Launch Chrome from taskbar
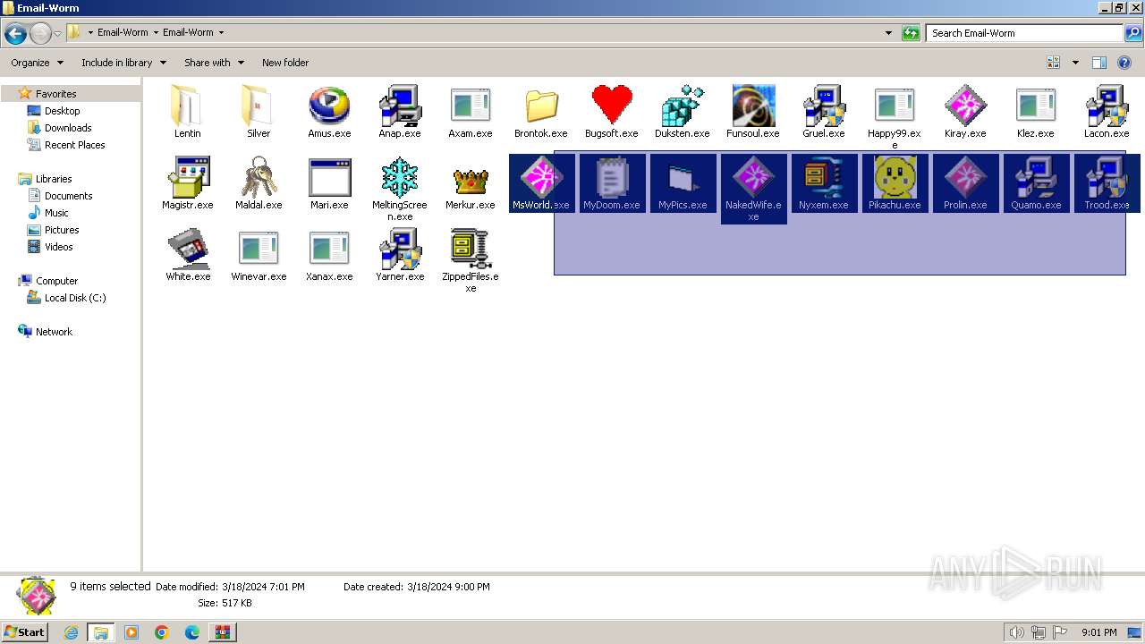Screen dimensions: 1145x644 click(x=161, y=632)
